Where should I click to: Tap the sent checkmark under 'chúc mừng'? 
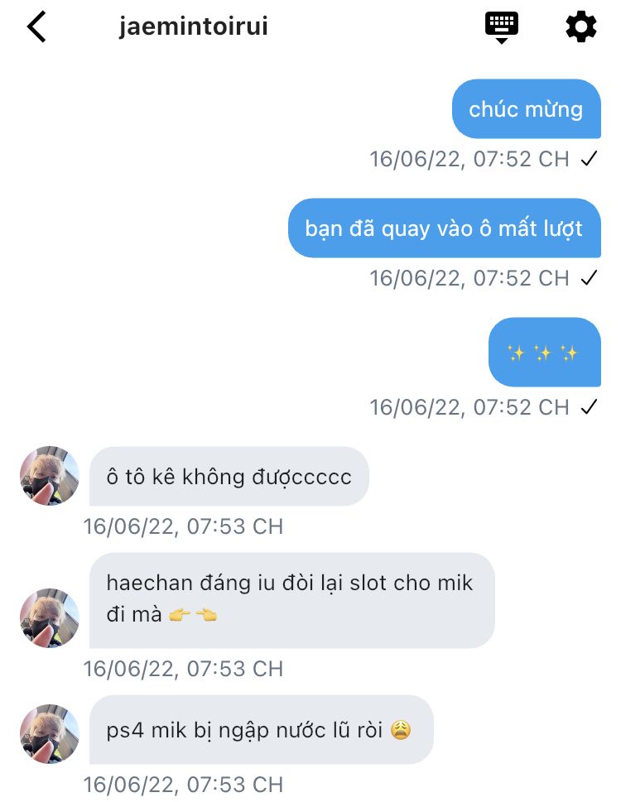coord(590,159)
